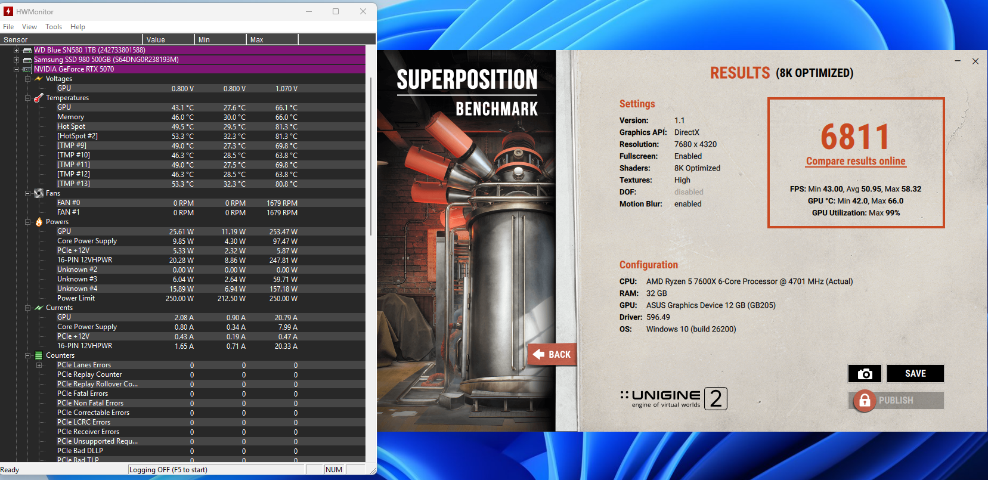Click the Logging OFF status bar text

(x=168, y=470)
